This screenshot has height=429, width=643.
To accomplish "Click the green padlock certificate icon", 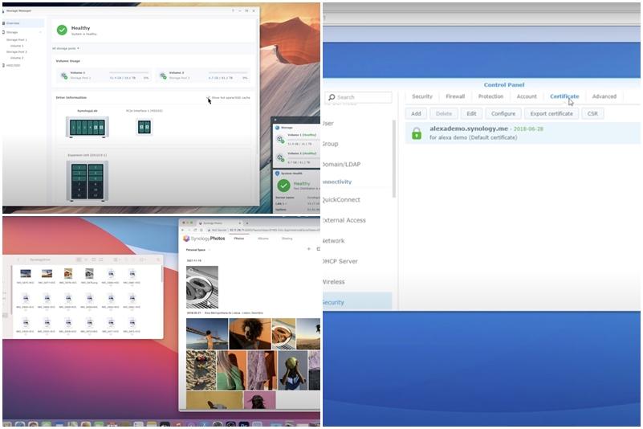I will pos(416,133).
